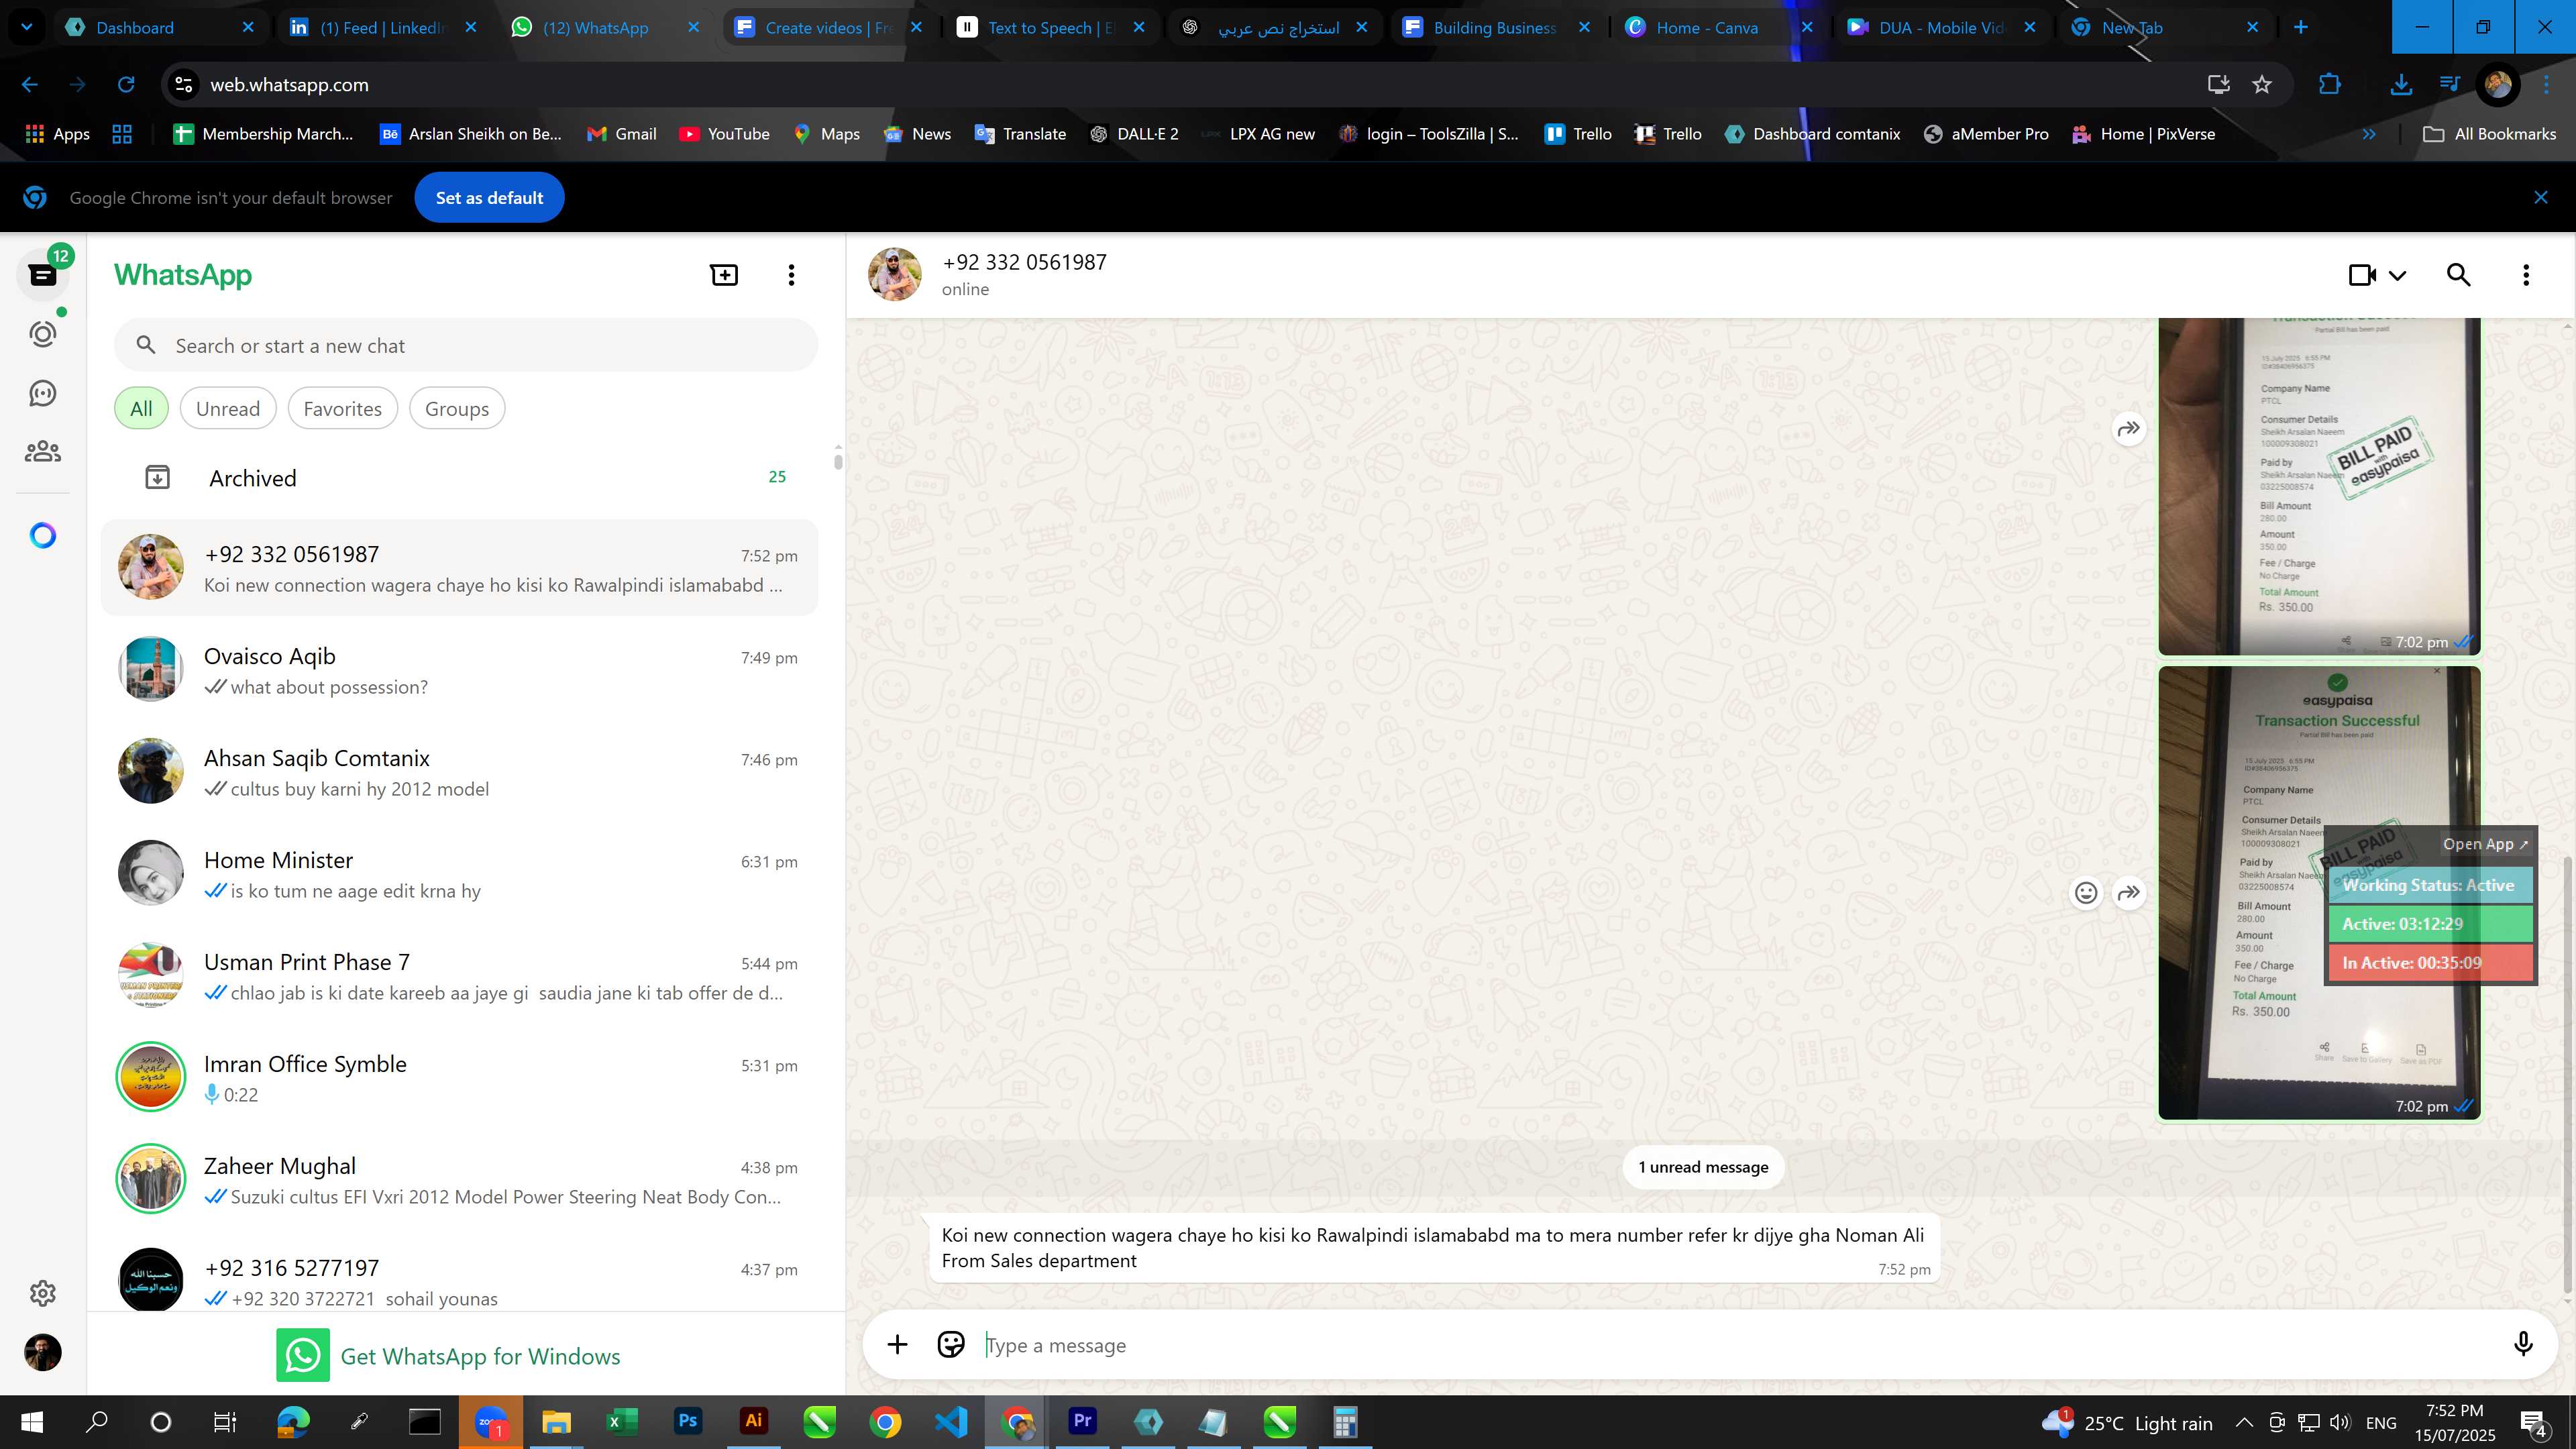Open the All Bookmarks folder

(2489, 134)
